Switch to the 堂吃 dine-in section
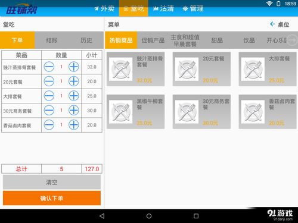298x223 pixels. (x=134, y=8)
